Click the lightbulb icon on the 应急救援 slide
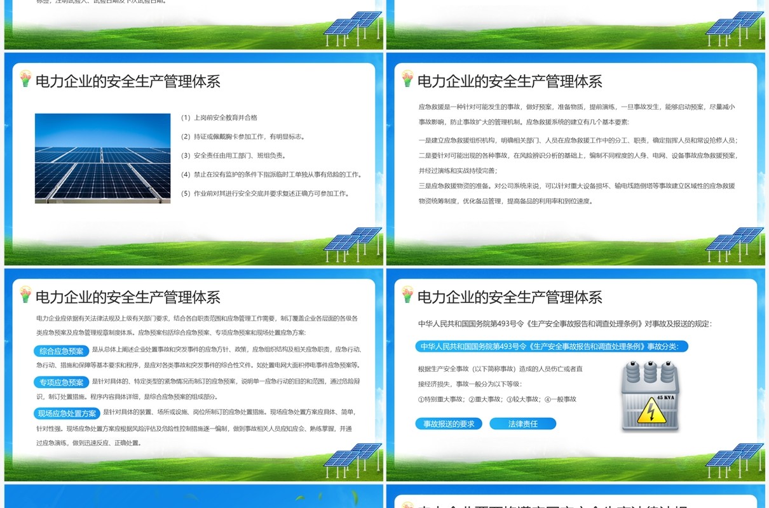 pos(407,78)
